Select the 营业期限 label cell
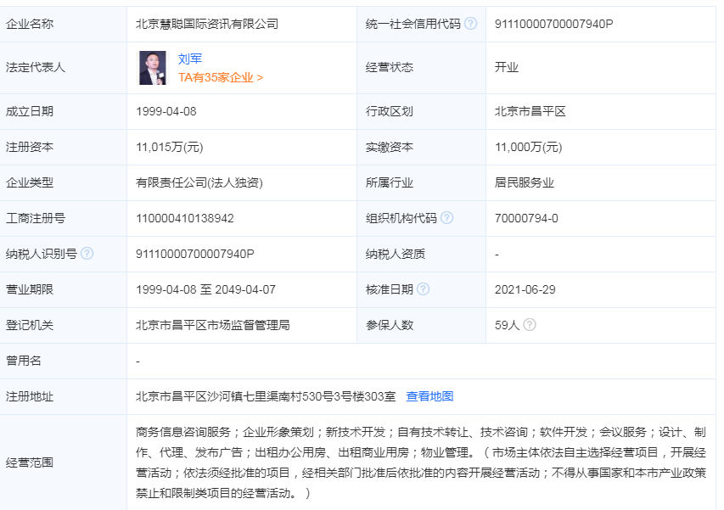Image resolution: width=724 pixels, height=510 pixels. click(64, 289)
